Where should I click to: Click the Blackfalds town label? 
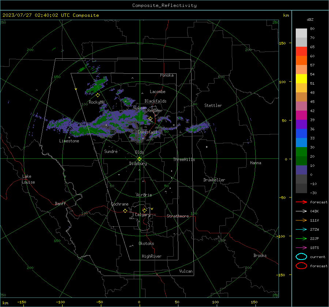[x=155, y=101]
